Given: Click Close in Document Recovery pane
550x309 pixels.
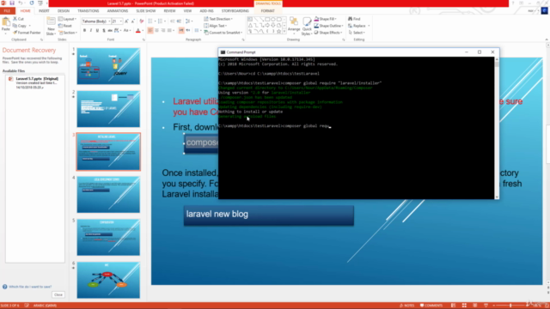Looking at the screenshot, I should (x=58, y=294).
